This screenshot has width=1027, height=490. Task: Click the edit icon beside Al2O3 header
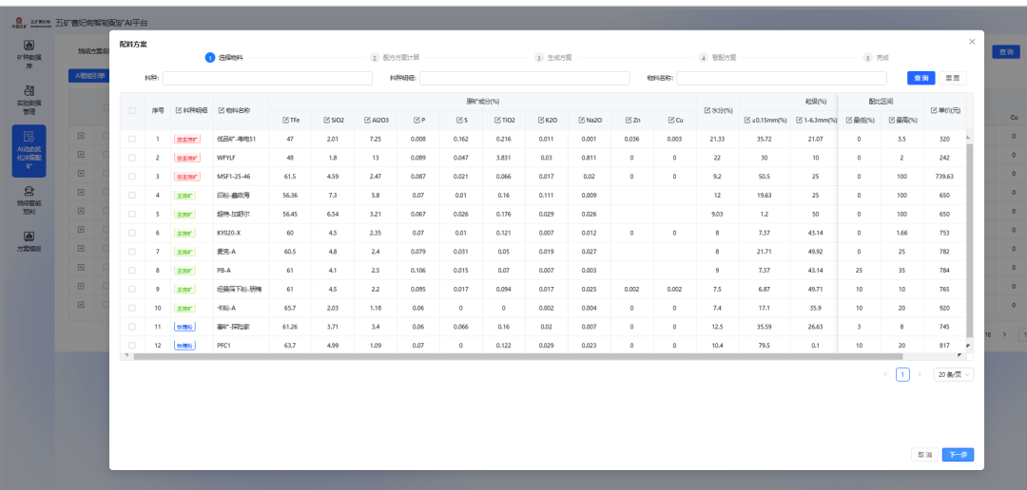pyautogui.click(x=367, y=121)
